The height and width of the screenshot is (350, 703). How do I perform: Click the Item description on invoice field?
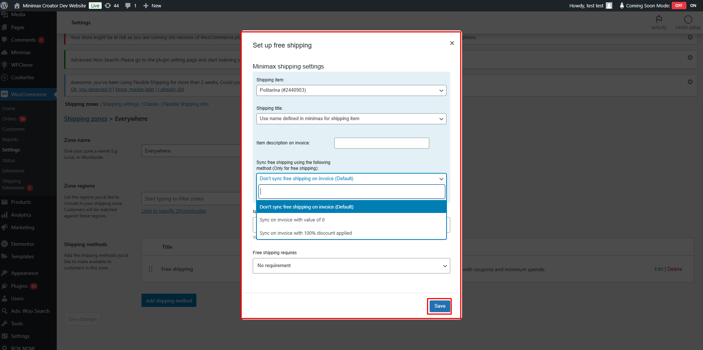pos(381,143)
